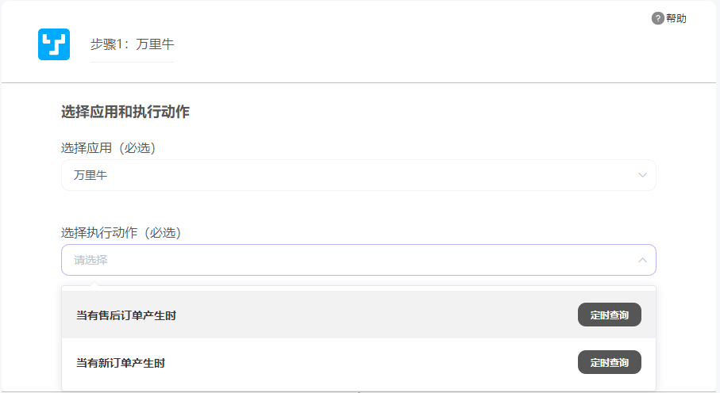
Task: Click the selected 万里牛 value text
Action: 90,175
